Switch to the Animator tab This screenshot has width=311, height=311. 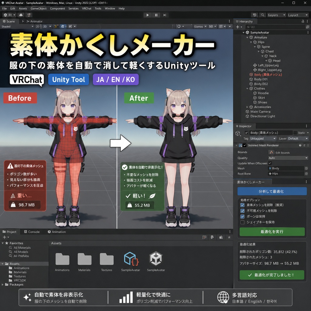[34, 21]
